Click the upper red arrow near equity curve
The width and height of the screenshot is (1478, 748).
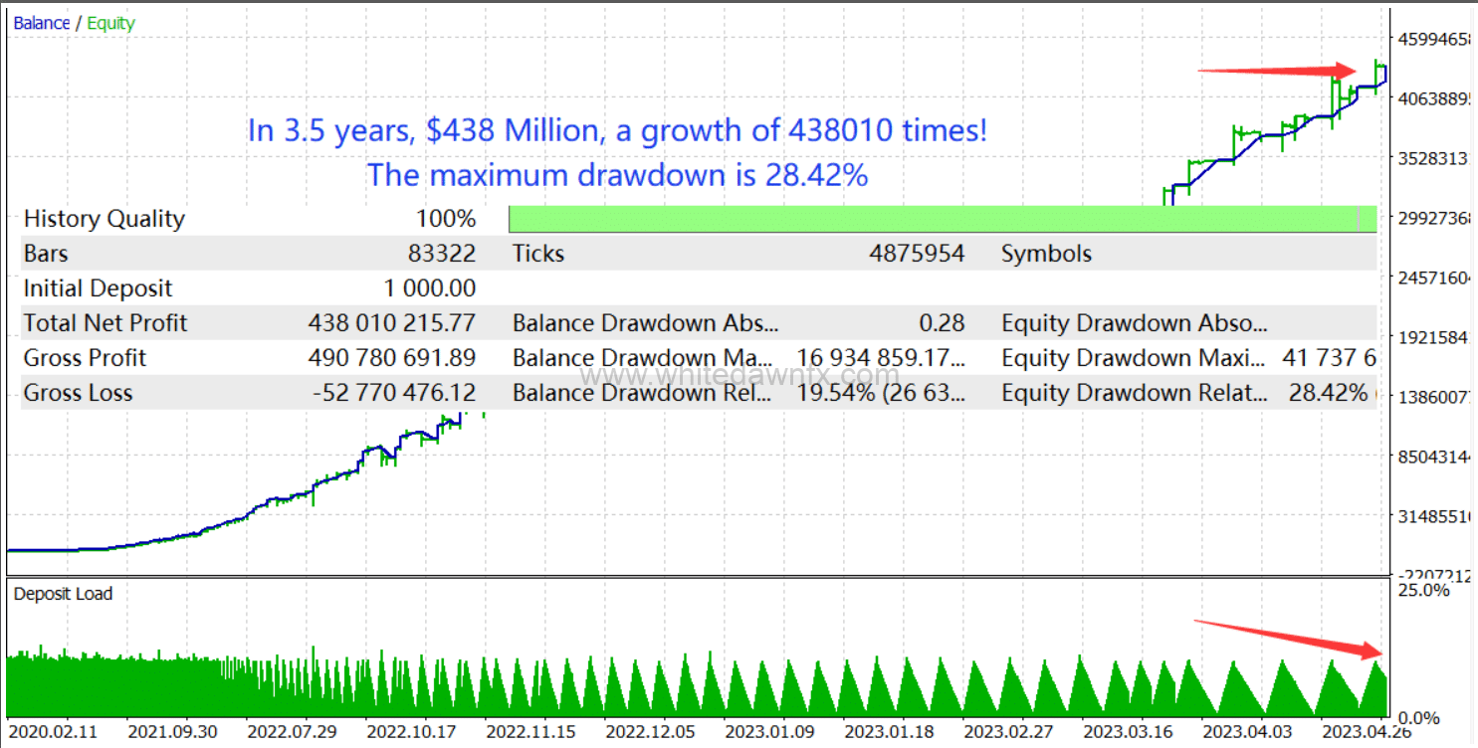[1276, 71]
